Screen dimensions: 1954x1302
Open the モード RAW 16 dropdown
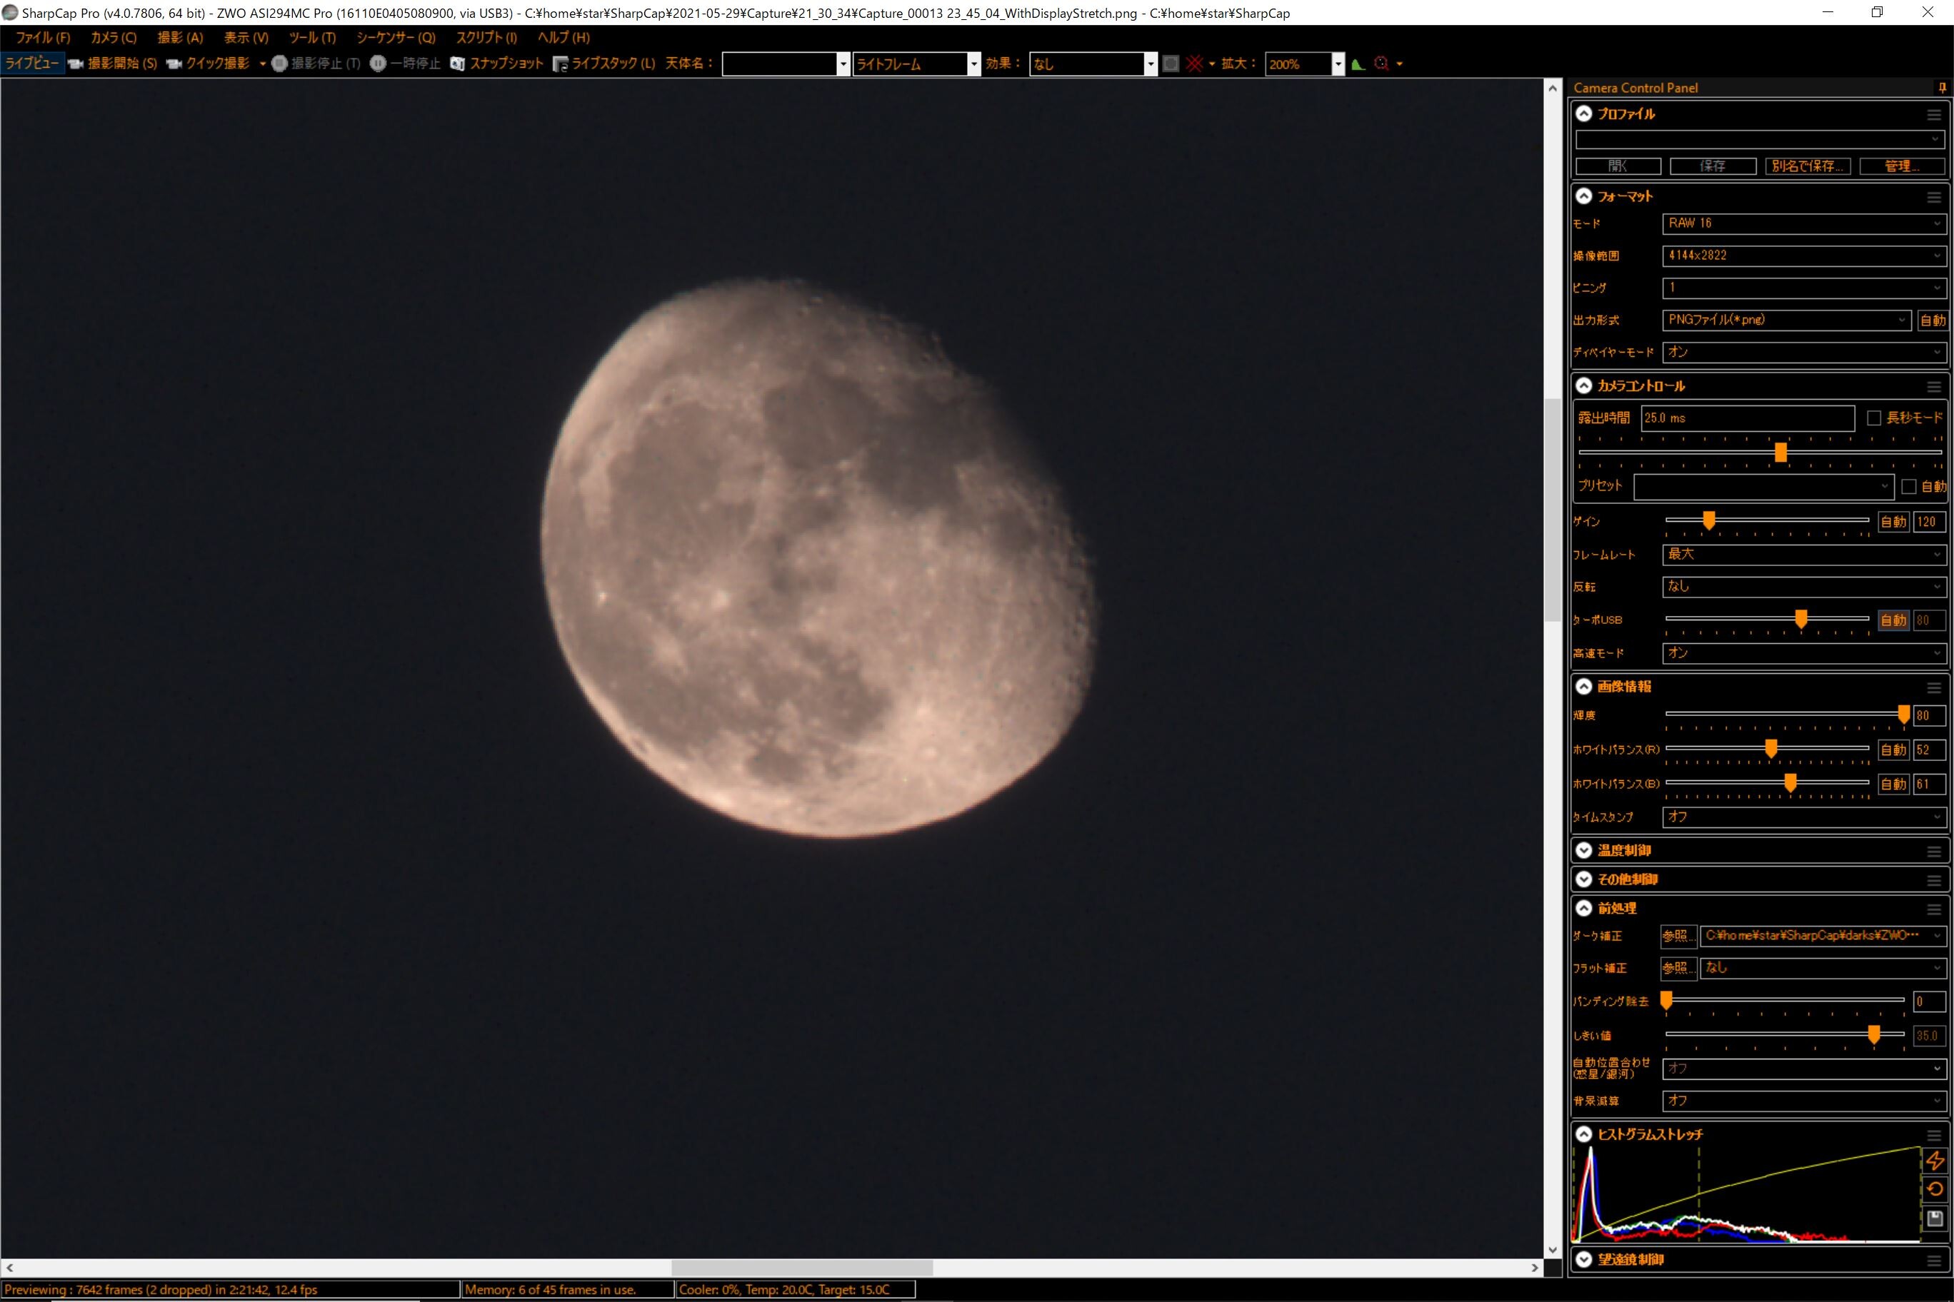tap(1803, 223)
